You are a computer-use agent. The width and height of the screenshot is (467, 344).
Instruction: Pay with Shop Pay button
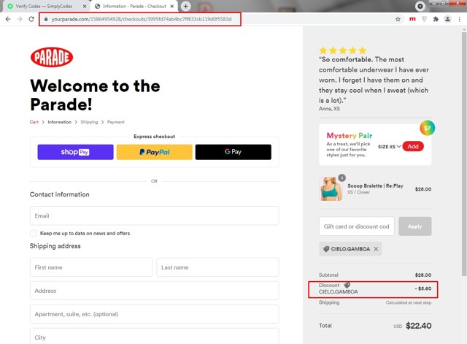click(75, 152)
